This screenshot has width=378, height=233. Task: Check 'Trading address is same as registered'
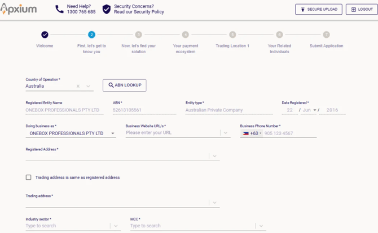[28, 178]
